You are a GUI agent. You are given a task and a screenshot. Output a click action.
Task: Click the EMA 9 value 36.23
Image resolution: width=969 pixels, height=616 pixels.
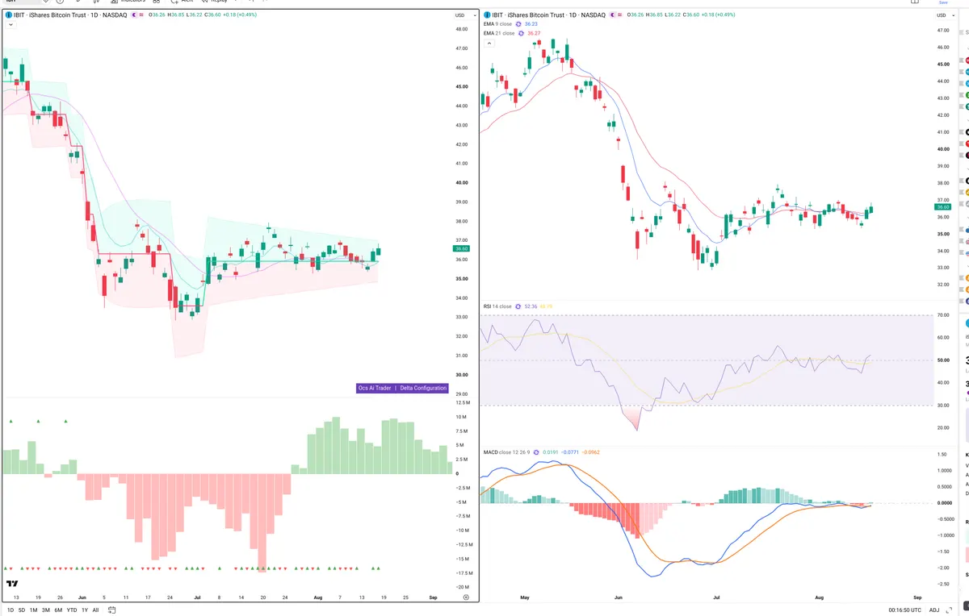[x=531, y=24]
